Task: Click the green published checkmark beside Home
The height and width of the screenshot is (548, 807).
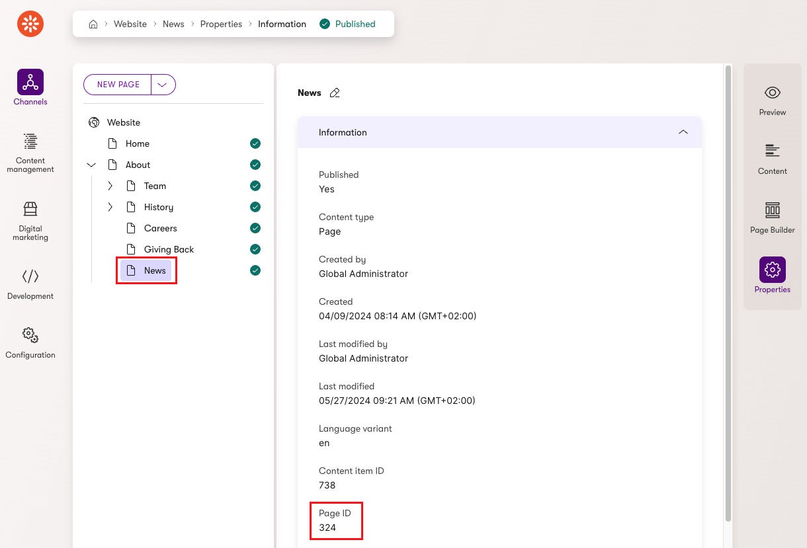Action: click(255, 143)
